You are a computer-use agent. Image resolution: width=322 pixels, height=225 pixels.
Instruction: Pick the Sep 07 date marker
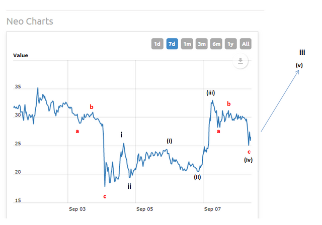(x=212, y=208)
